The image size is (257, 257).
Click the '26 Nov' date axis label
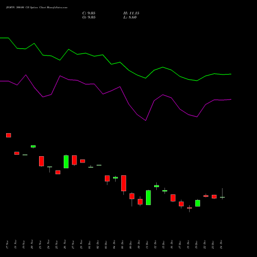[65, 245]
